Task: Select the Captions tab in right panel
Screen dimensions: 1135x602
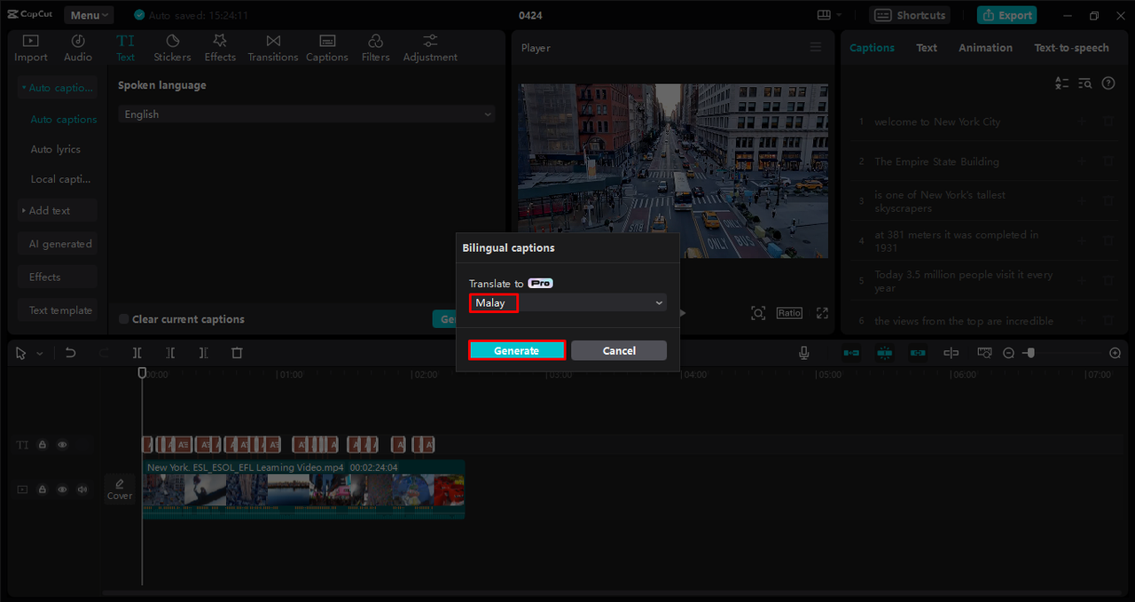Action: (872, 48)
